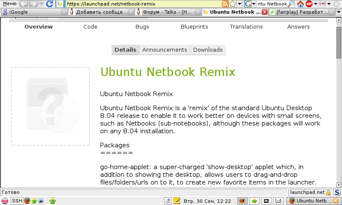Open the yellow sticky notes tray icon
Image resolution: width=342 pixels, height=205 pixels.
coord(177,201)
